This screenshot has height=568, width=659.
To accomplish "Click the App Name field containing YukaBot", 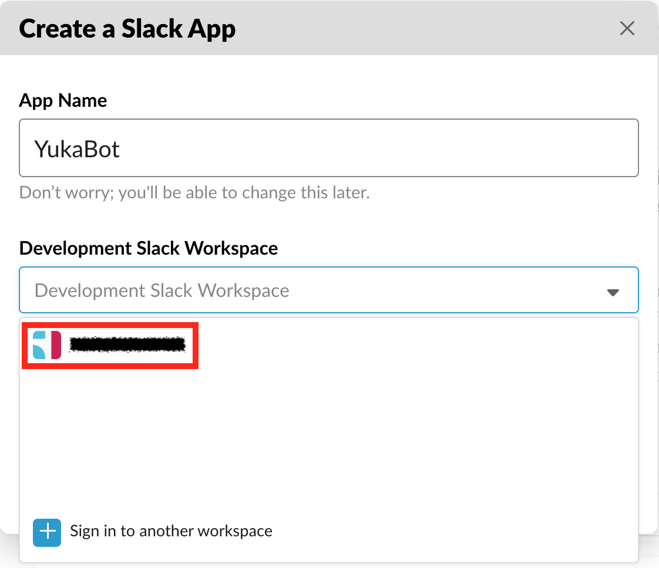I will [329, 148].
